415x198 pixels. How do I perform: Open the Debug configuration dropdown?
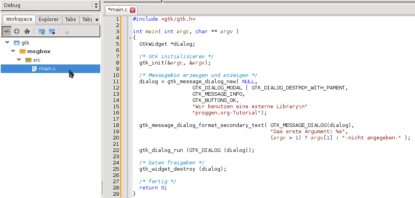tap(96, 5)
